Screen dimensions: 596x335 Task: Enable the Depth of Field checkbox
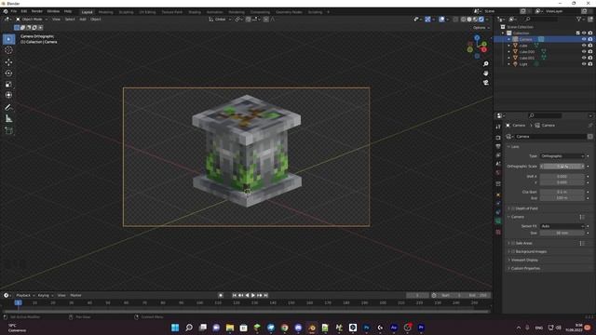513,208
